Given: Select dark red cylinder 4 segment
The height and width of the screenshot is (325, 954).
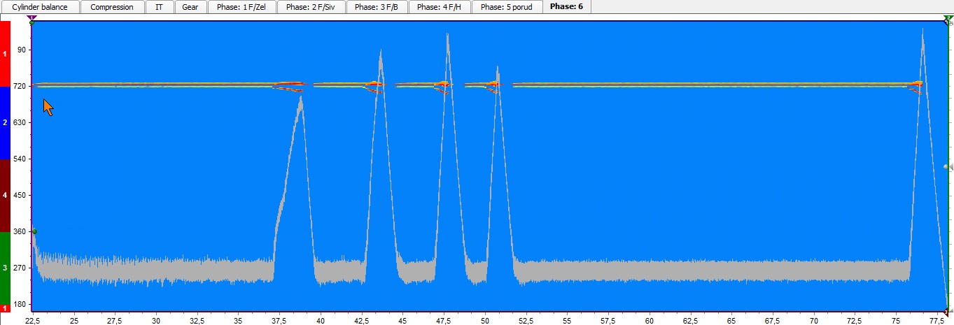Looking at the screenshot, I should [x=5, y=196].
